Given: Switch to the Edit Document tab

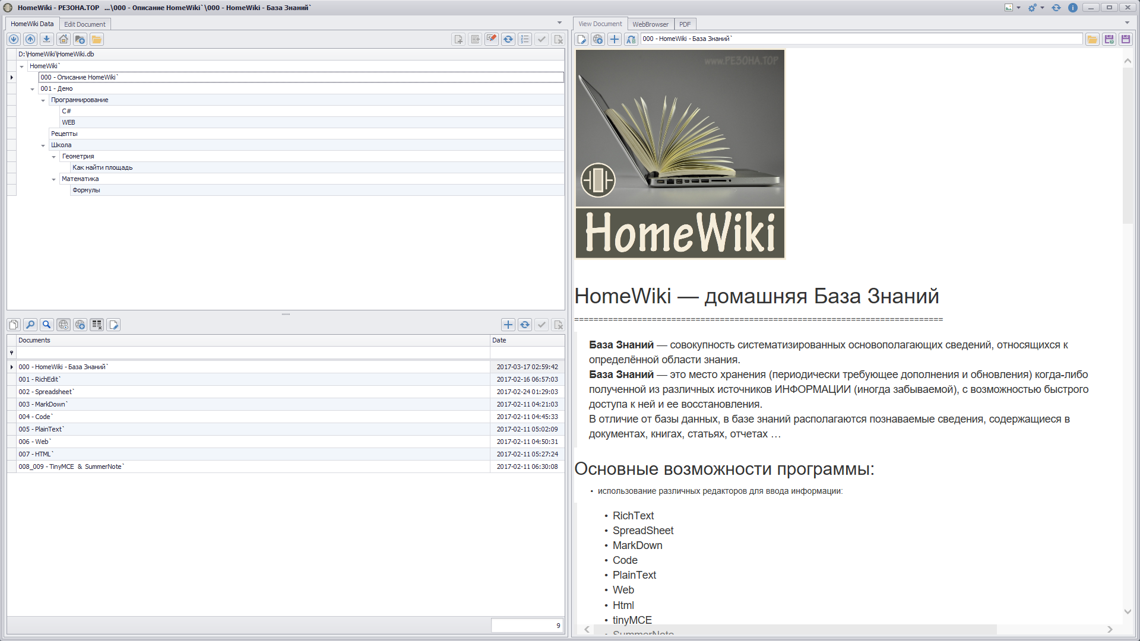Looking at the screenshot, I should pos(85,24).
